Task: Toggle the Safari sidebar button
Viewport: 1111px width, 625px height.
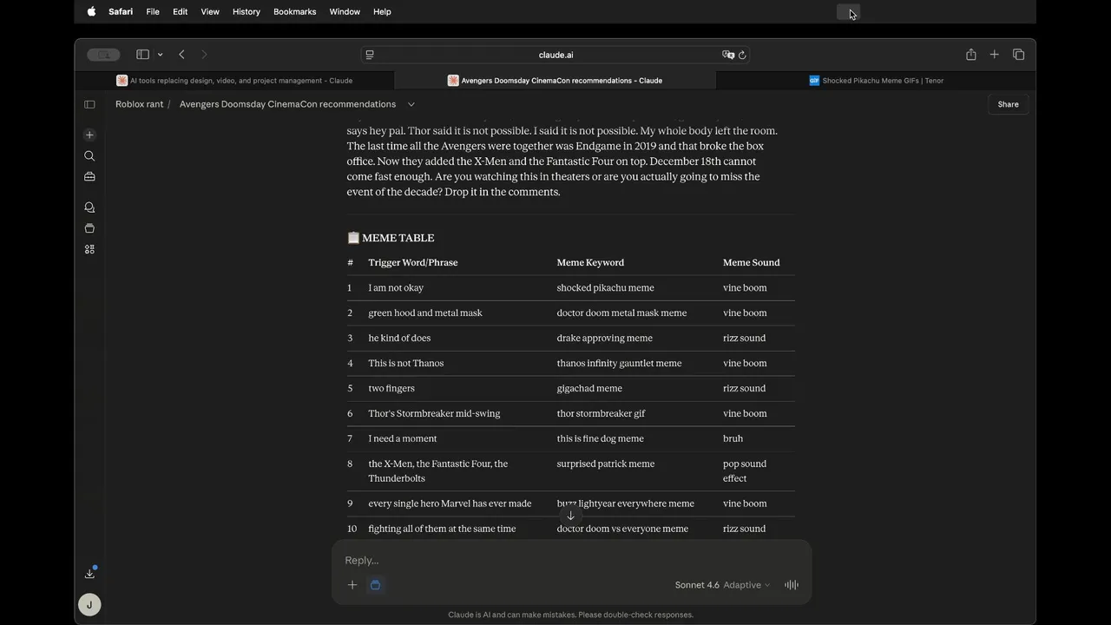Action: (142, 55)
